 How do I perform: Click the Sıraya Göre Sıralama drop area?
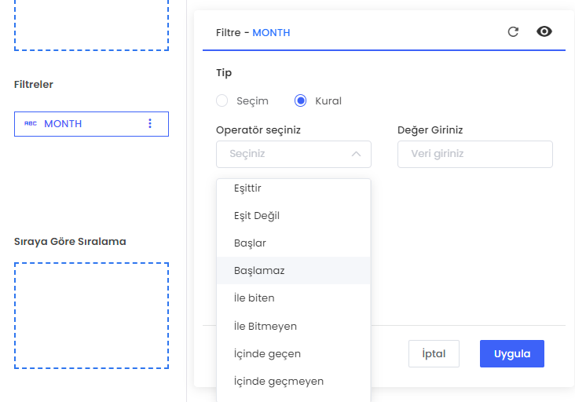click(91, 315)
